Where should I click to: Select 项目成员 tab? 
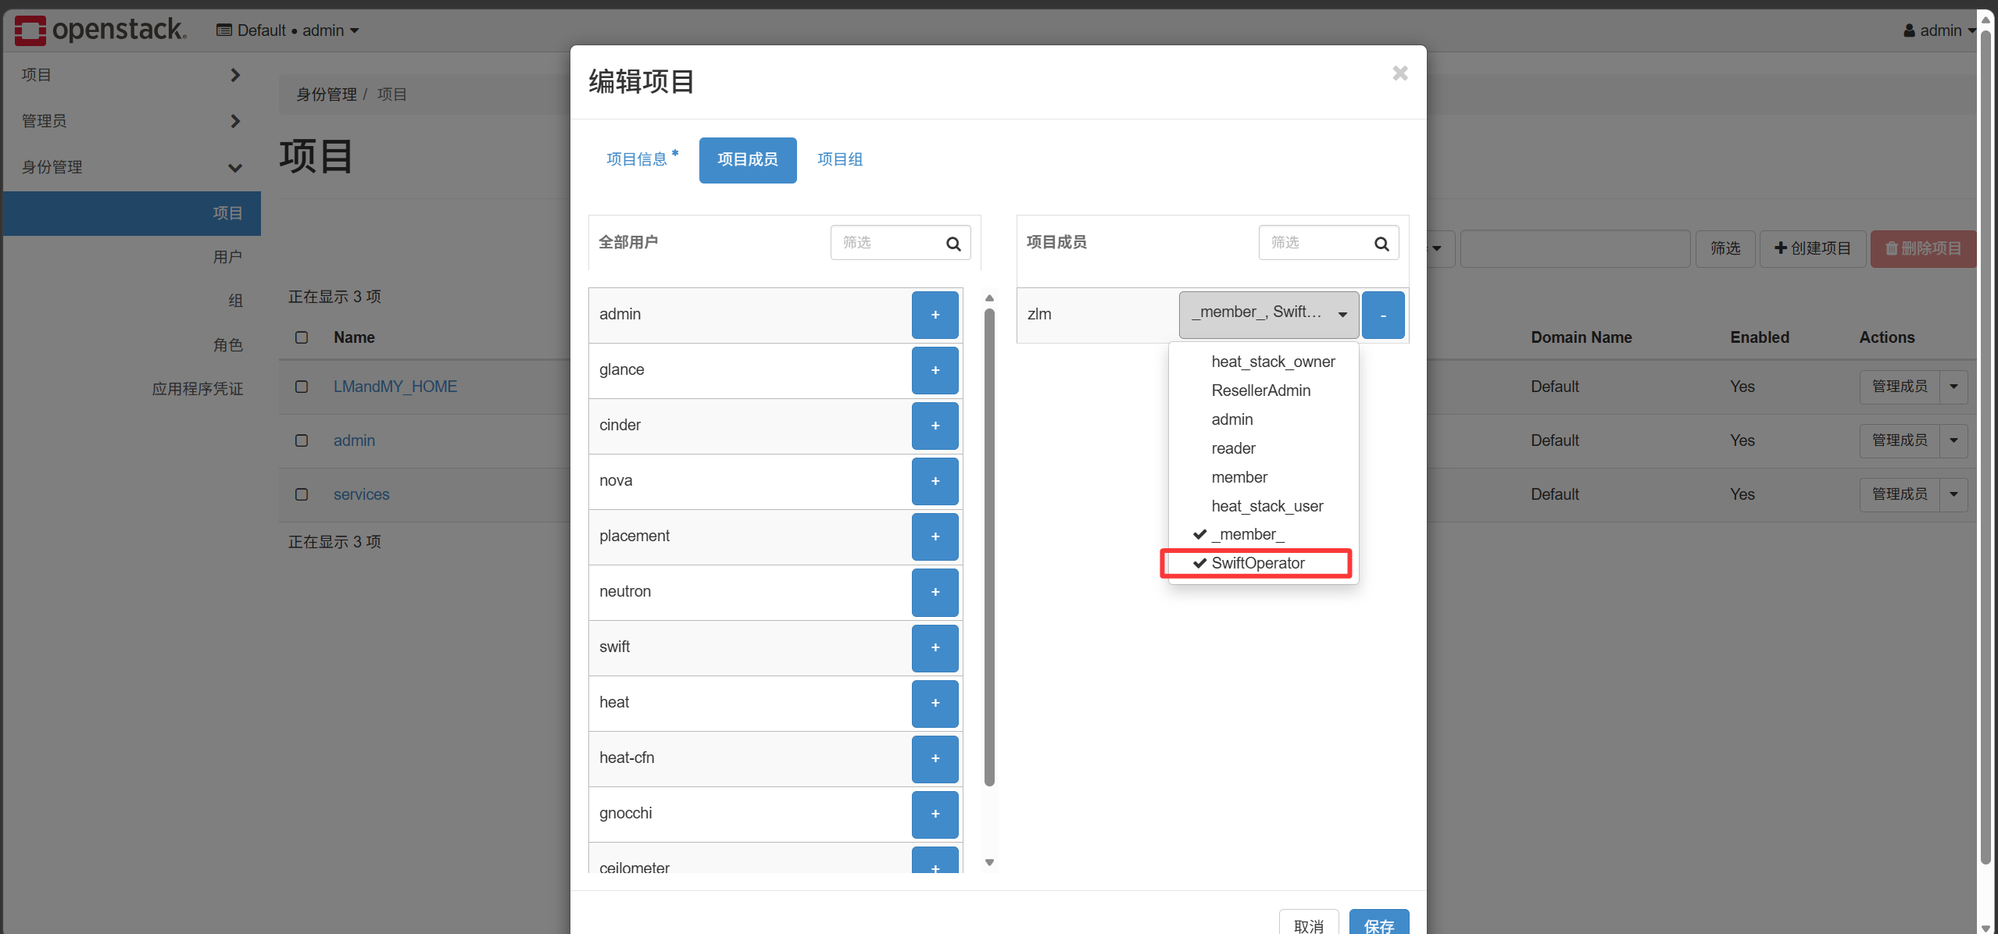[748, 160]
